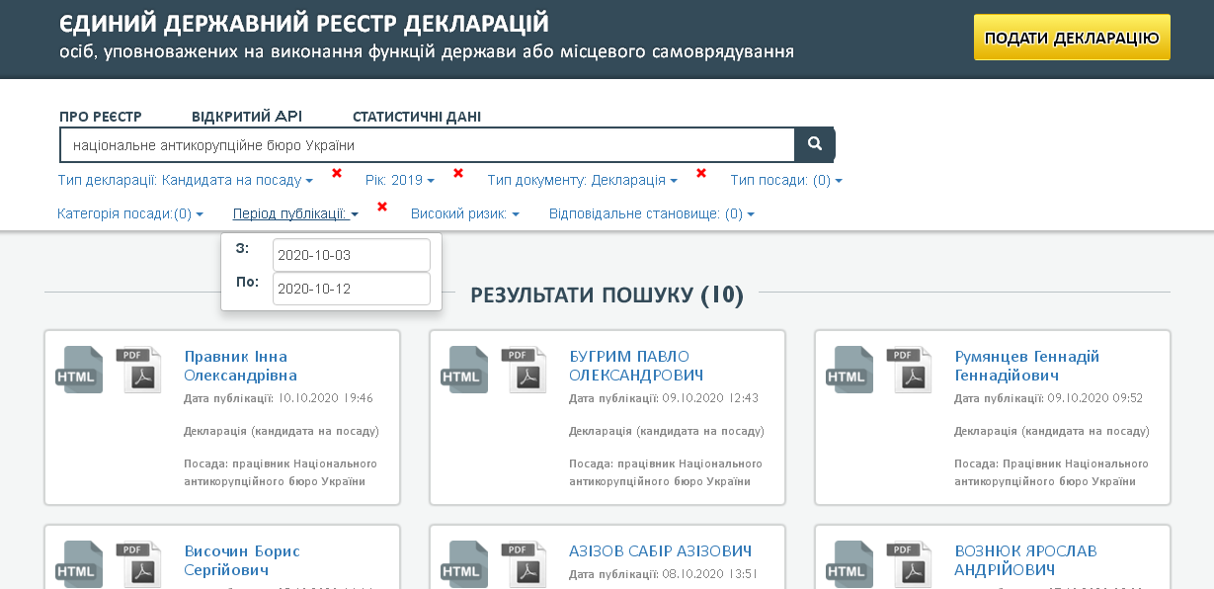Click the site title 'ЄДИНИЙ ДЕРЖАВНИЙ РЕЄСТР ДЕКЛАРАЦІЙ'

point(304,24)
